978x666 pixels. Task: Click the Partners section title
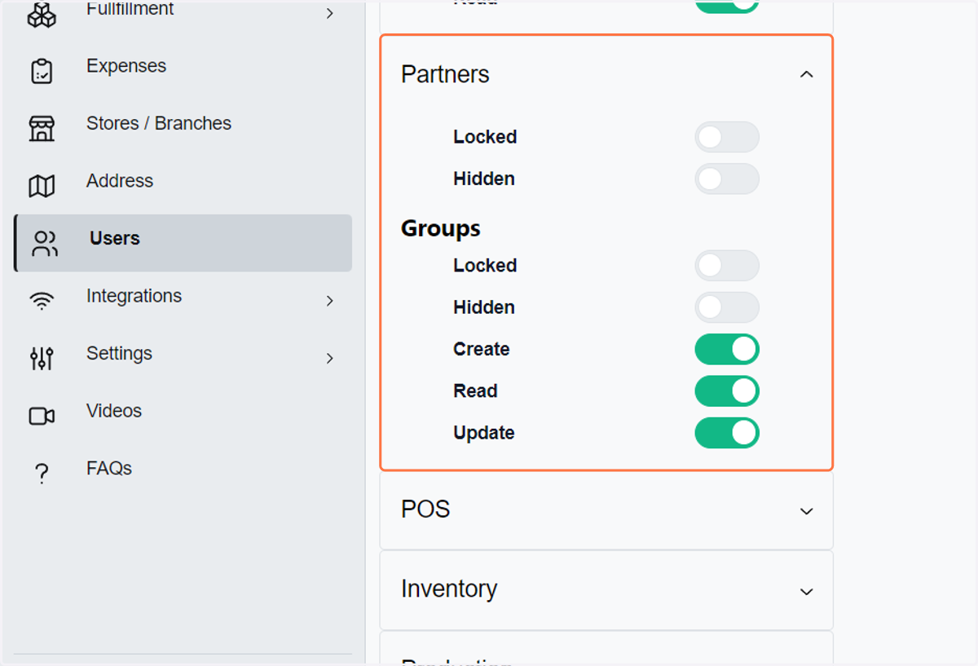tap(445, 74)
